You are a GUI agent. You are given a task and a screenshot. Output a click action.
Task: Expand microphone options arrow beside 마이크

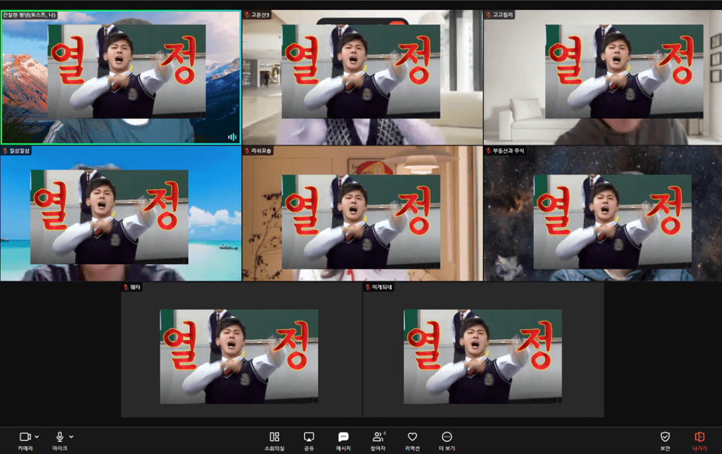click(71, 437)
